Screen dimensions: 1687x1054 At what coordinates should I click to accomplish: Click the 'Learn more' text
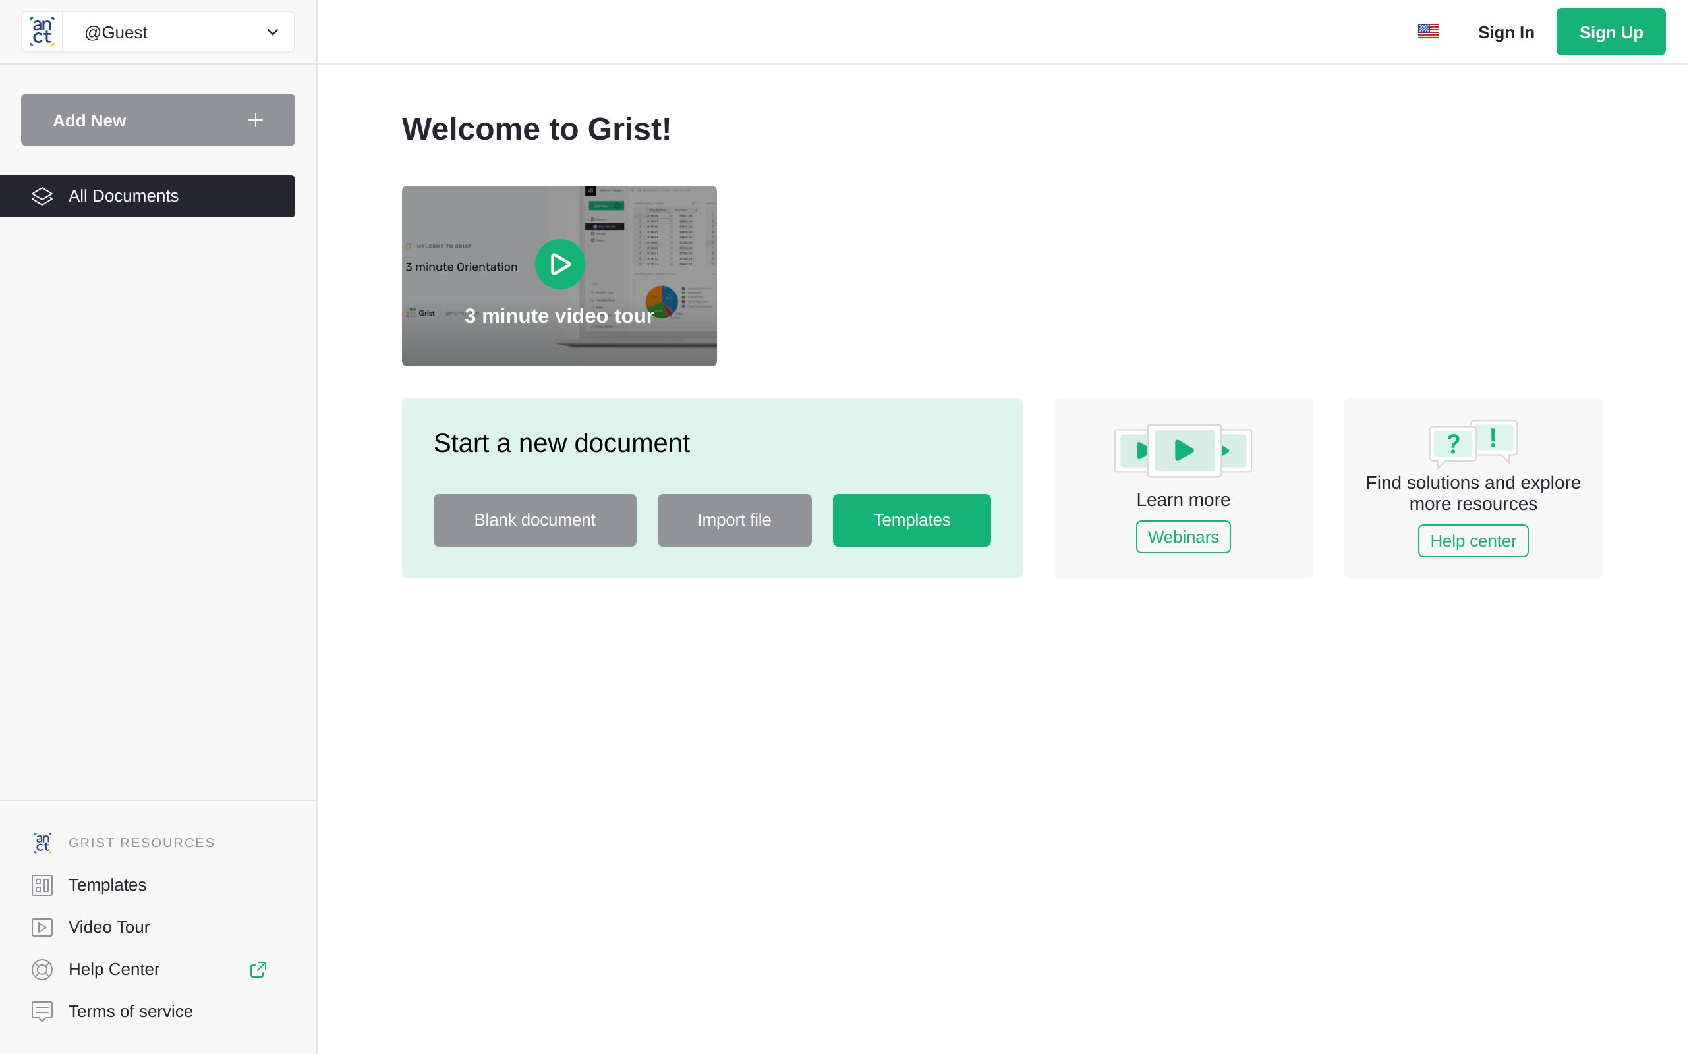(1183, 500)
